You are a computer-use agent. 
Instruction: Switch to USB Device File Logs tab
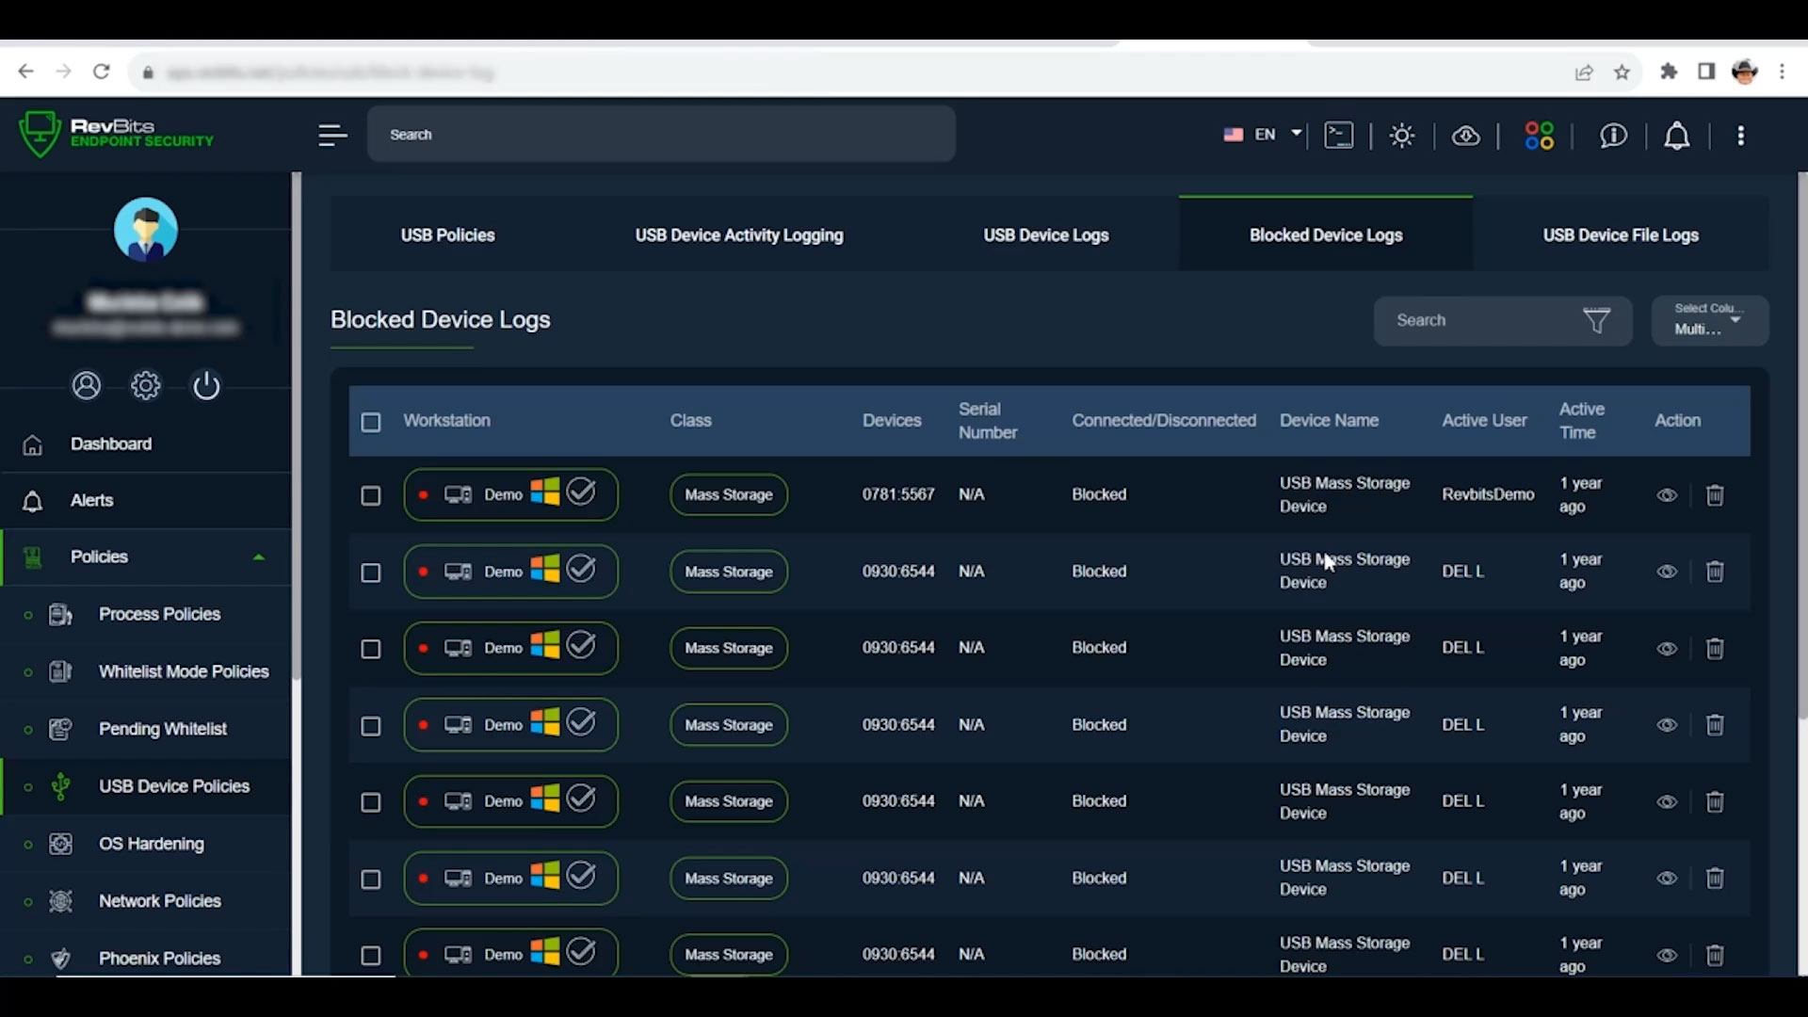[1621, 234]
